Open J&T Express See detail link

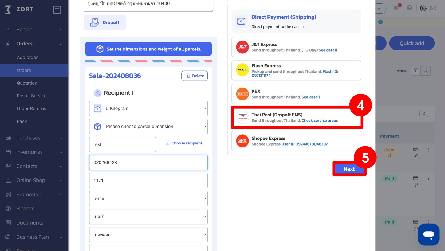click(x=328, y=50)
